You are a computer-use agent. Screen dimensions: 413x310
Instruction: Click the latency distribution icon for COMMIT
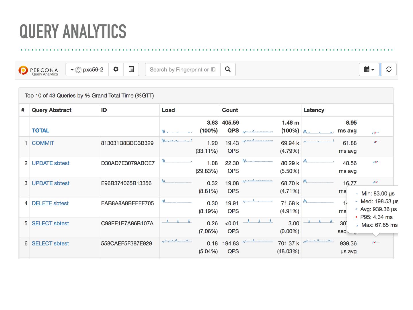[x=375, y=142]
